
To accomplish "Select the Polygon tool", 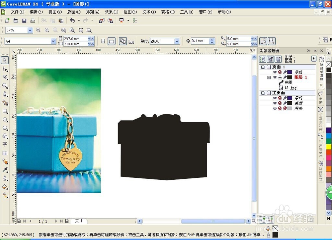I will click(x=5, y=128).
